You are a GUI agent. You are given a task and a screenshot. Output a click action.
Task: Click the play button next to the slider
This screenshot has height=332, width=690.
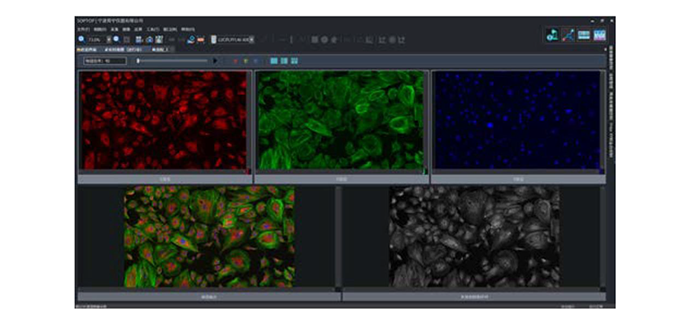pyautogui.click(x=215, y=60)
